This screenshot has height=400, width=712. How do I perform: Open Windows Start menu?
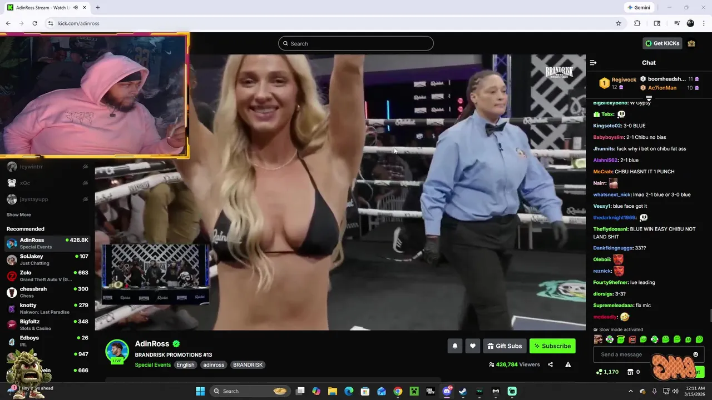tap(200, 391)
